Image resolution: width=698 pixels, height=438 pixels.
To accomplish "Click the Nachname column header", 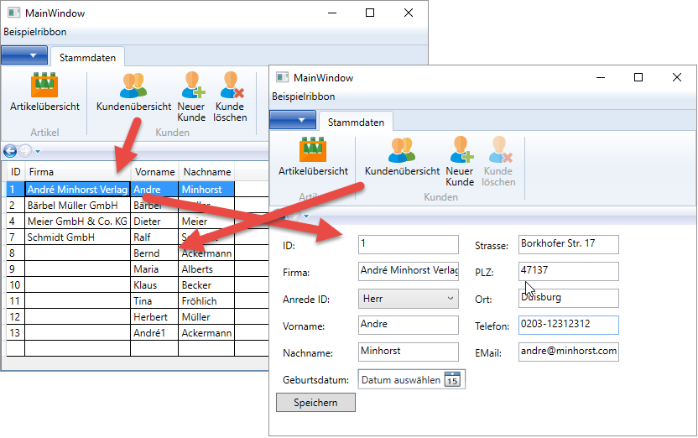I will (x=206, y=172).
